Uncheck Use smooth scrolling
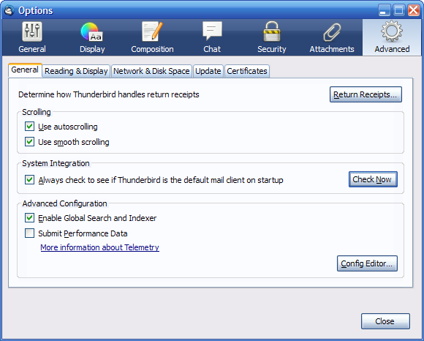 [x=29, y=141]
